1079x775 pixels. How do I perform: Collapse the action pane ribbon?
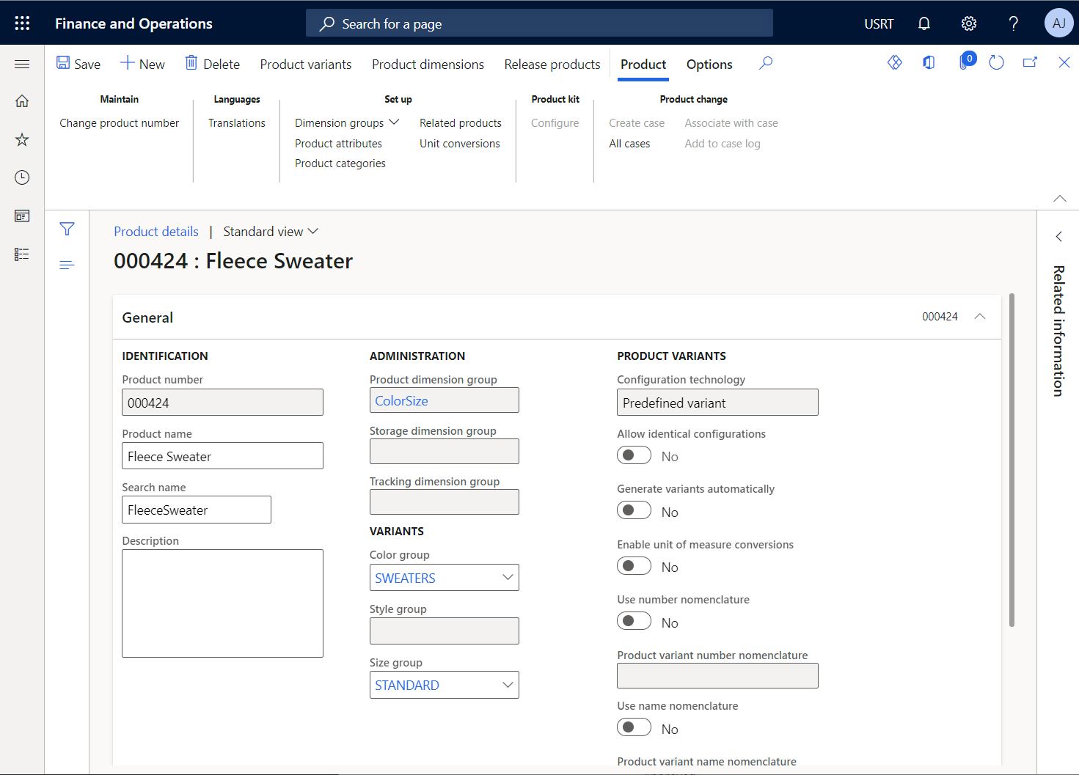(1060, 199)
